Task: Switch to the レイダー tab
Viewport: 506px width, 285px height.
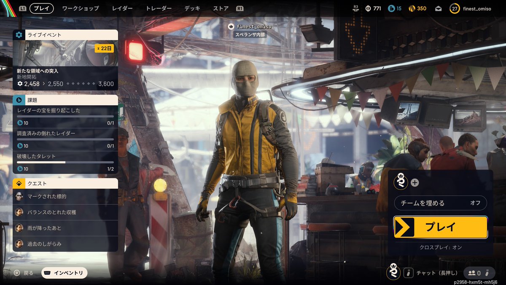Action: (122, 8)
